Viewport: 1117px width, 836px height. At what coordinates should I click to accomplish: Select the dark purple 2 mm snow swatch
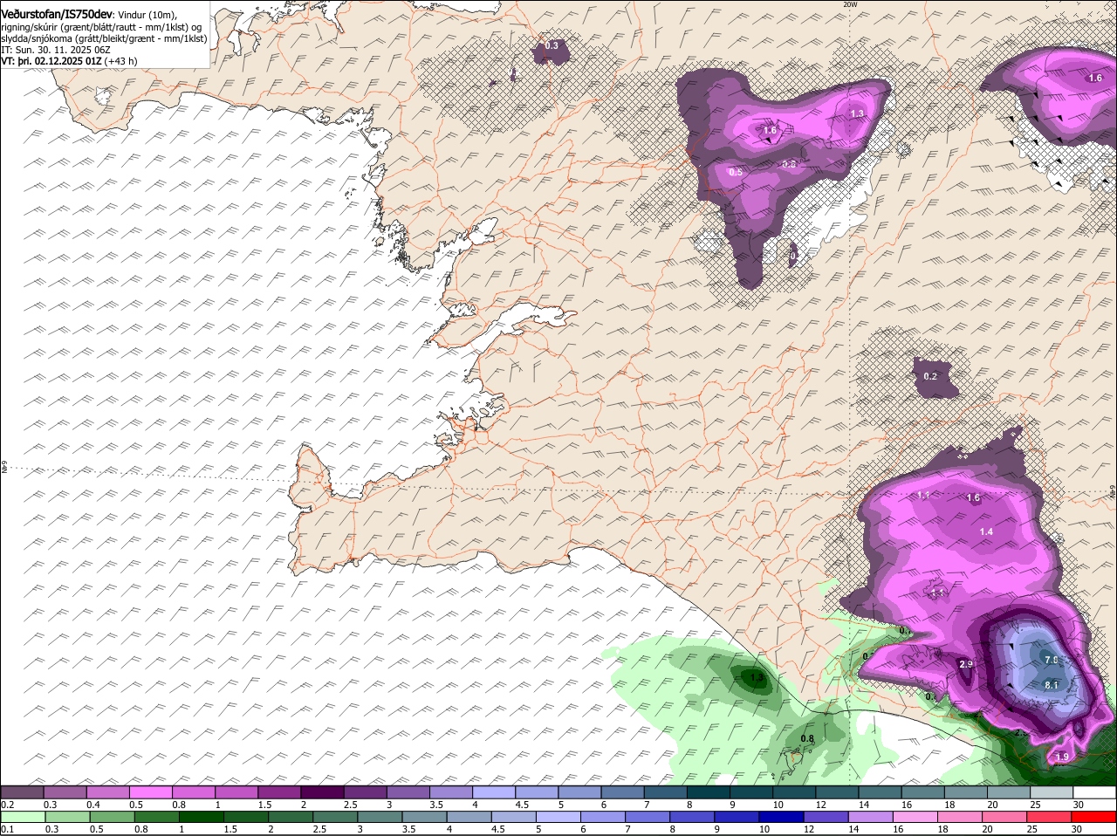click(x=322, y=792)
